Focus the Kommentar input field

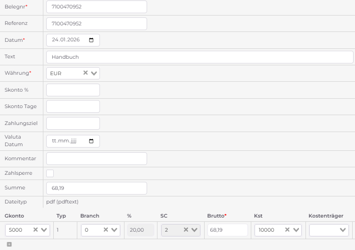(x=96, y=158)
